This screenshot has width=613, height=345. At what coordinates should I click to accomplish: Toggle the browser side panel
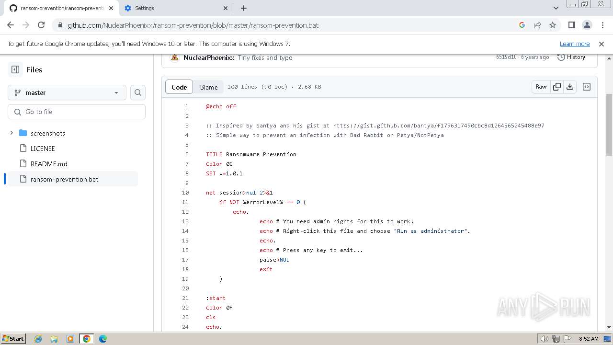tap(572, 25)
